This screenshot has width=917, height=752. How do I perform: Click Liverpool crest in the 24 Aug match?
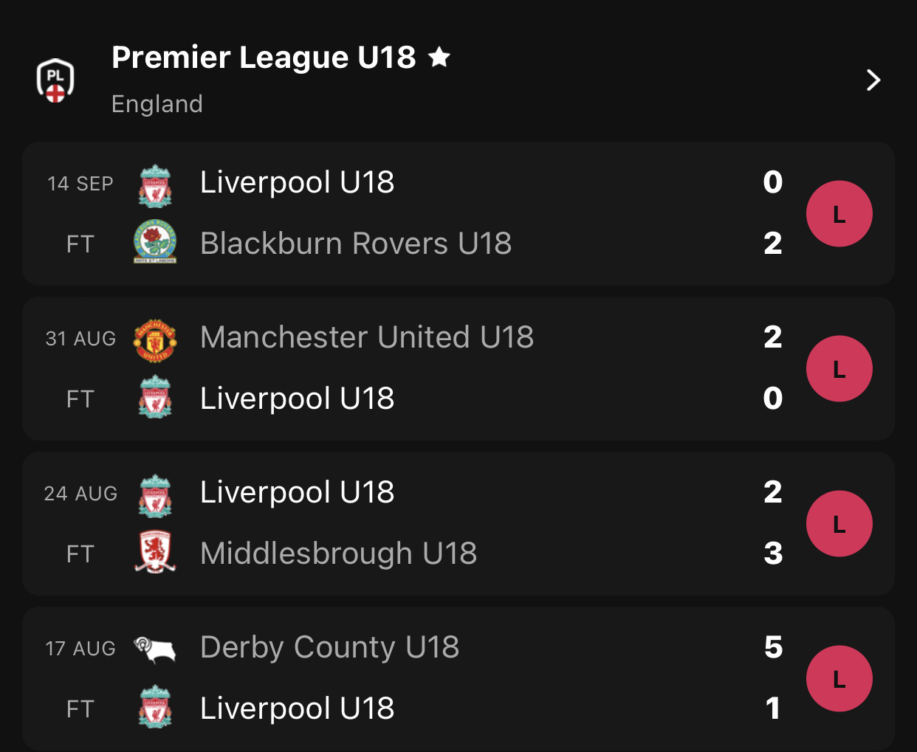click(x=155, y=495)
